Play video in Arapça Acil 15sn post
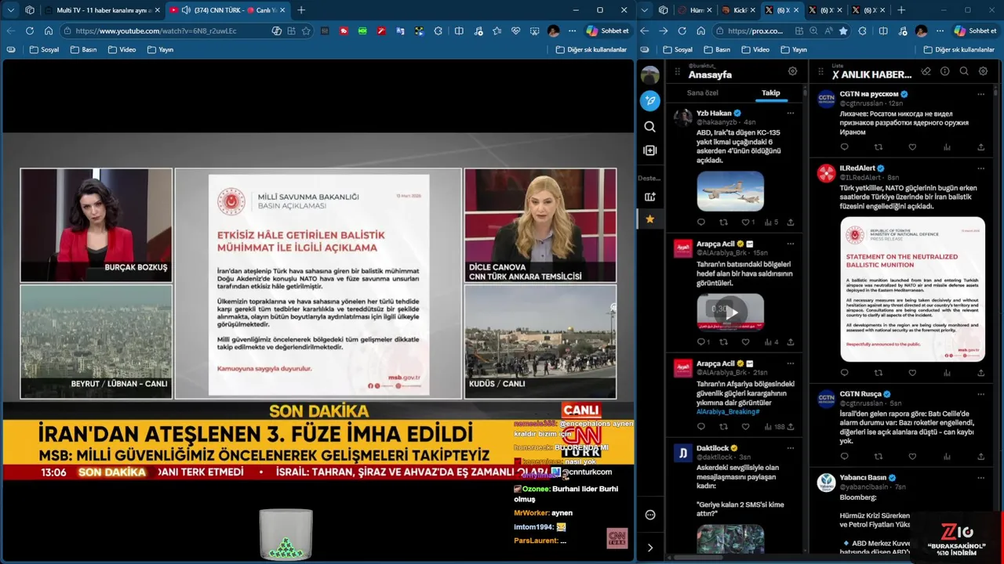1004x564 pixels. (x=730, y=312)
